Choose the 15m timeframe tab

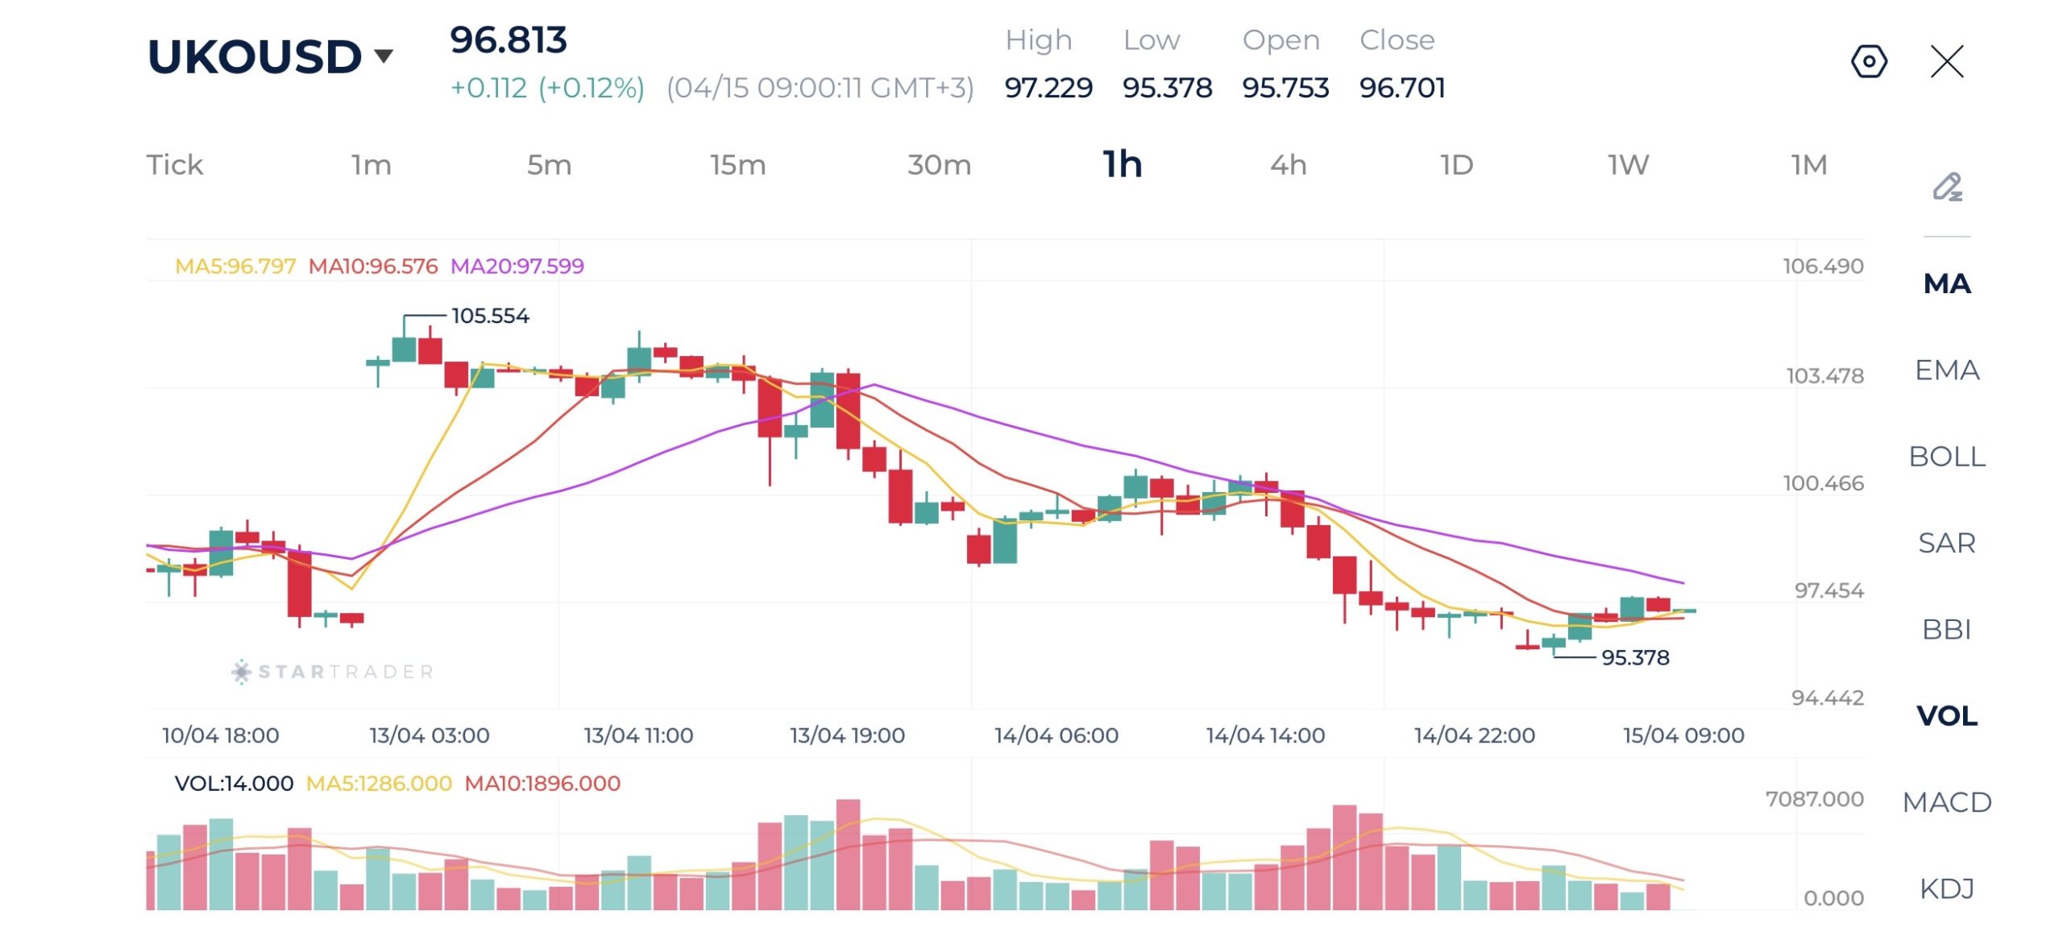coord(737,165)
